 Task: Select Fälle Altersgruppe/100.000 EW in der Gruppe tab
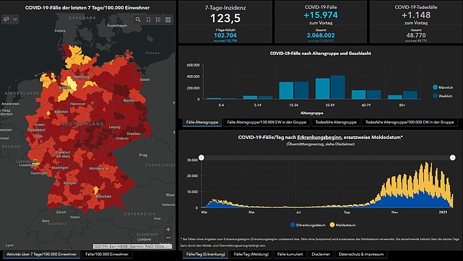(266, 122)
